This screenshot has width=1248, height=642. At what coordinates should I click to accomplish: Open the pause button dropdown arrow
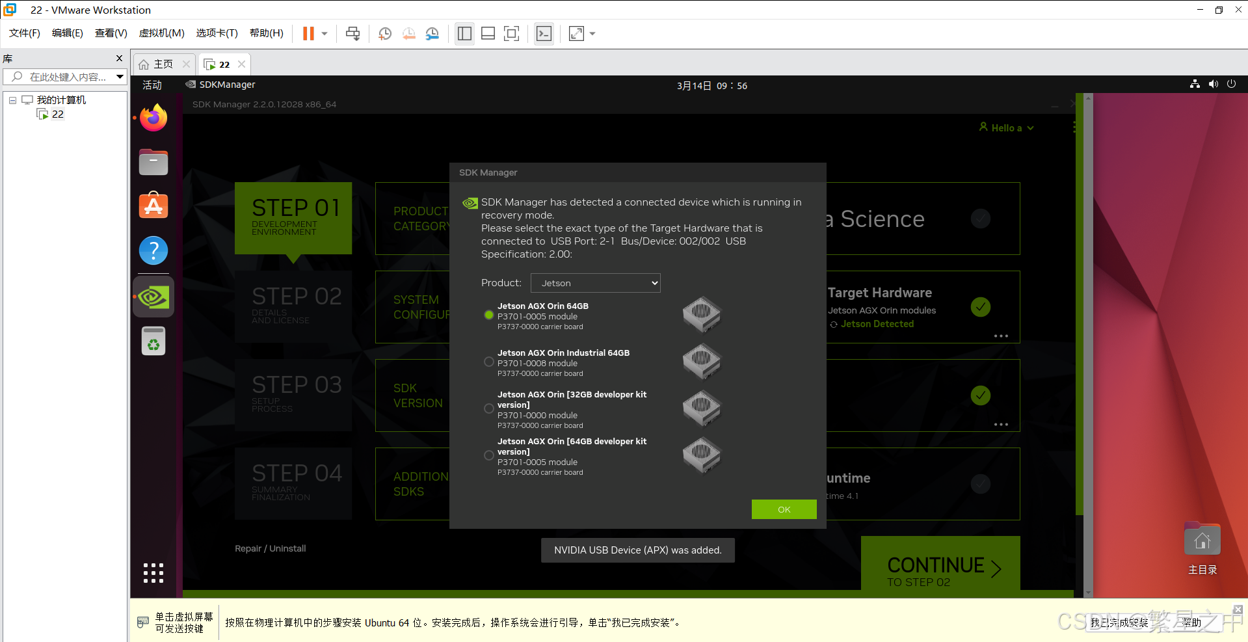click(325, 34)
